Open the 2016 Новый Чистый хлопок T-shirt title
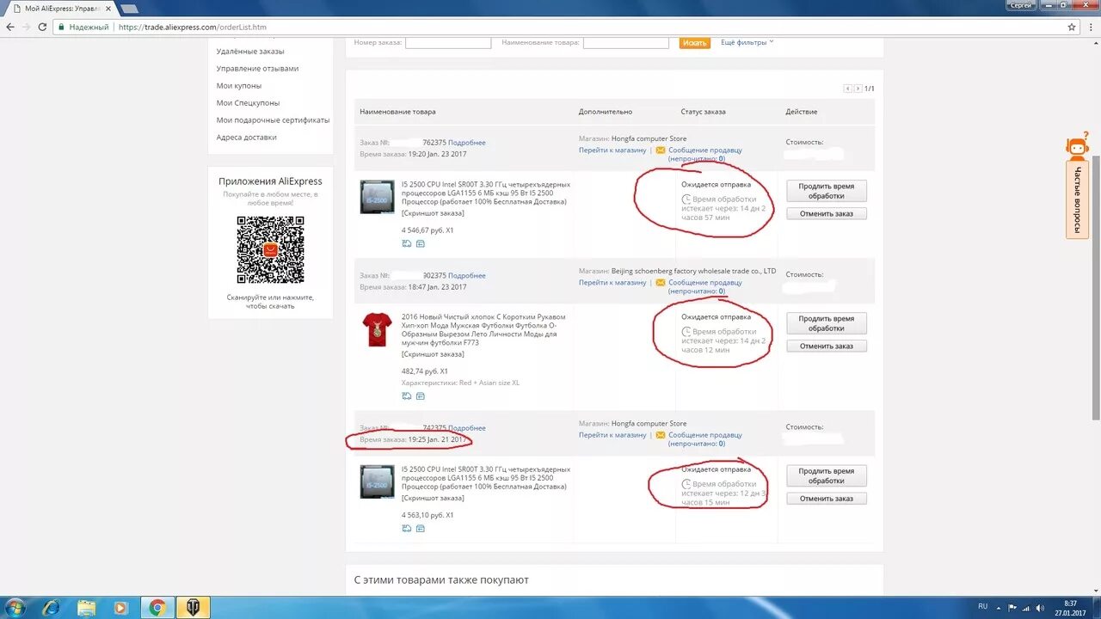 483,330
